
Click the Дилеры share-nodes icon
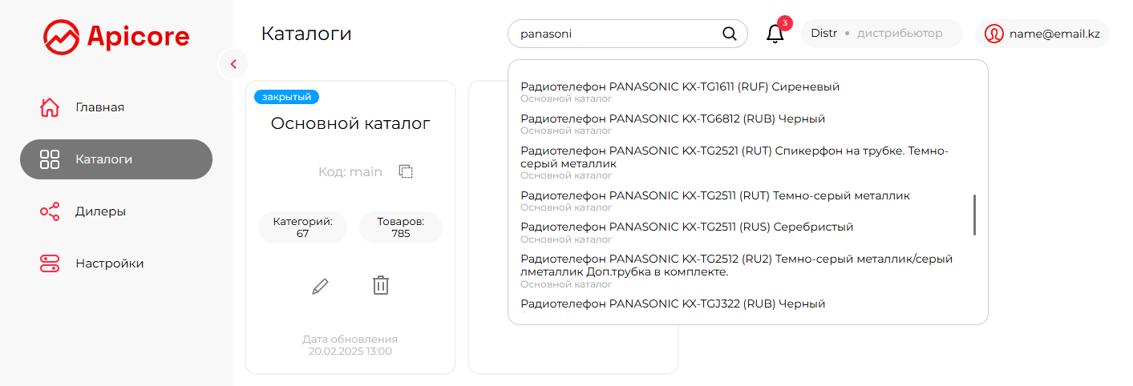tap(50, 211)
